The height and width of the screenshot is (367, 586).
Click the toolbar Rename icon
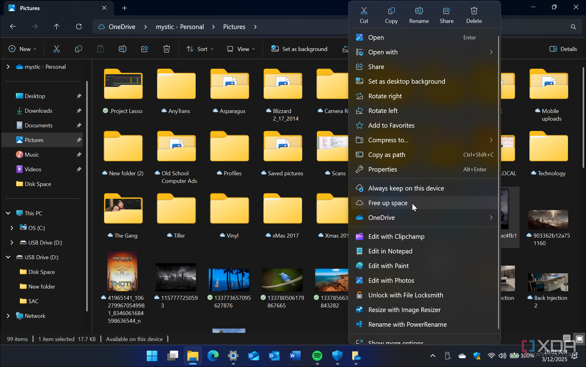123,49
